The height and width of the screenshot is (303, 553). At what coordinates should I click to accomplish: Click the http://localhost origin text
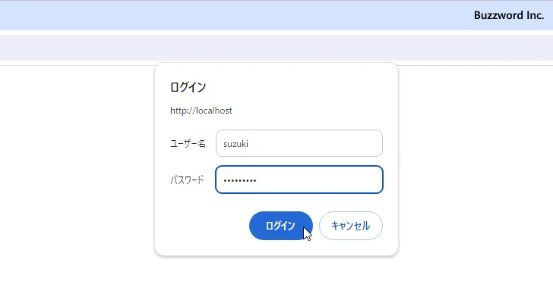pos(201,111)
